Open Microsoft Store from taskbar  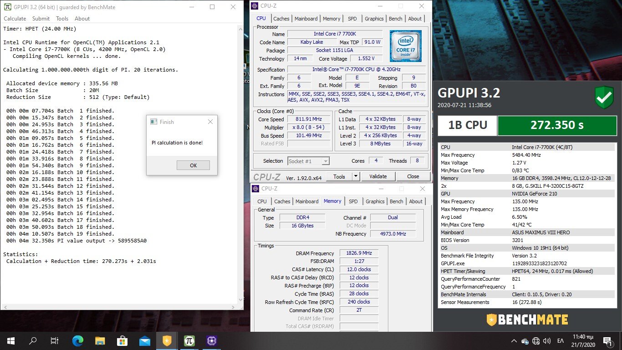click(x=122, y=340)
